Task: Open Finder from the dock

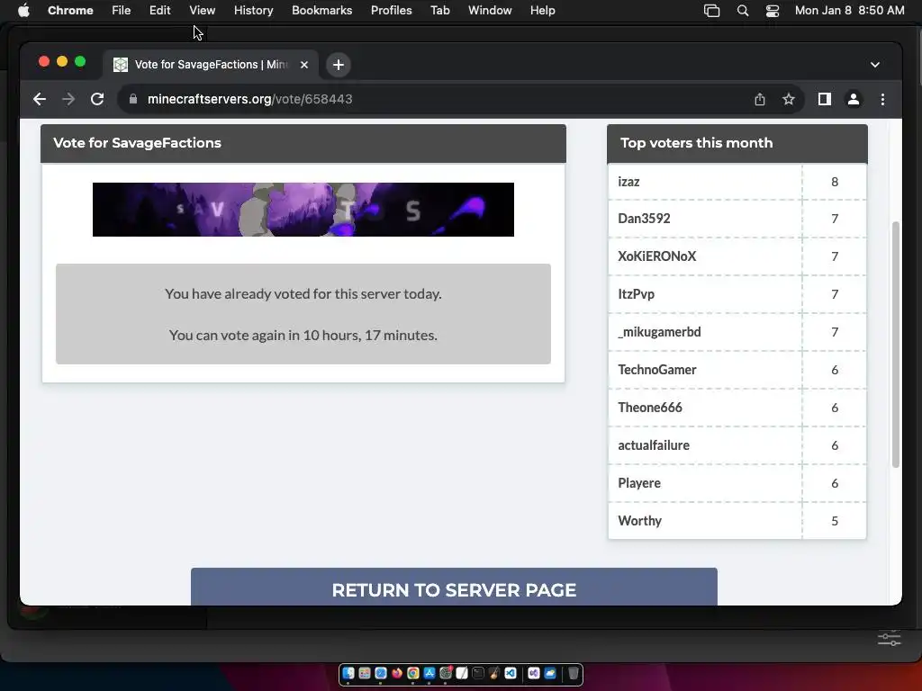Action: 348,673
